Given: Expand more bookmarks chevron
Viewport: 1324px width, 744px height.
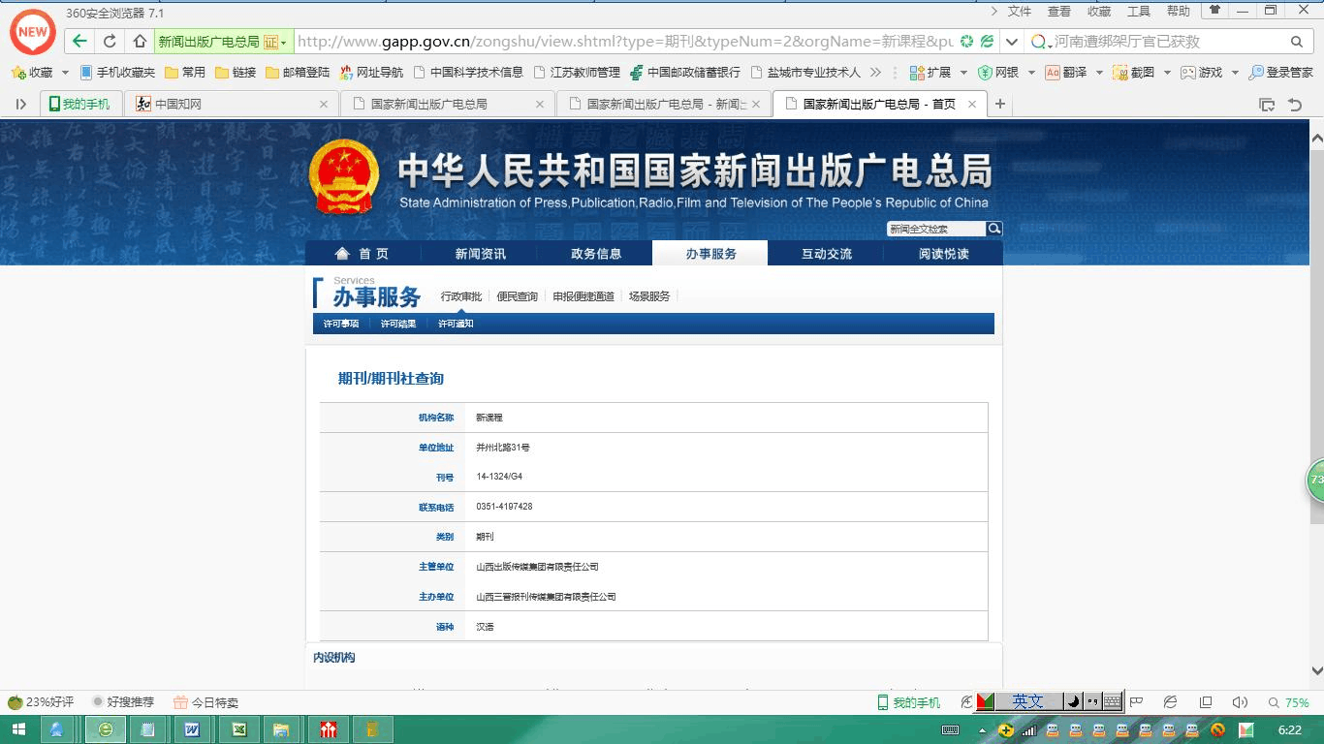Looking at the screenshot, I should [x=876, y=73].
